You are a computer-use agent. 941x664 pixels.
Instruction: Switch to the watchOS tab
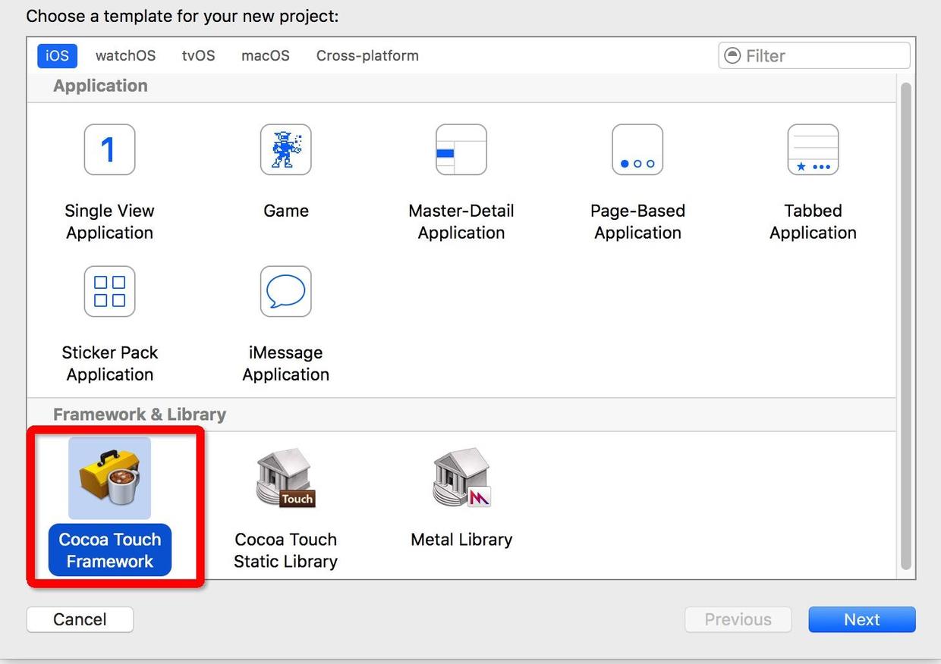tap(125, 56)
